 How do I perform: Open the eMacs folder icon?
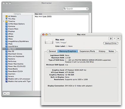pos(7,34)
